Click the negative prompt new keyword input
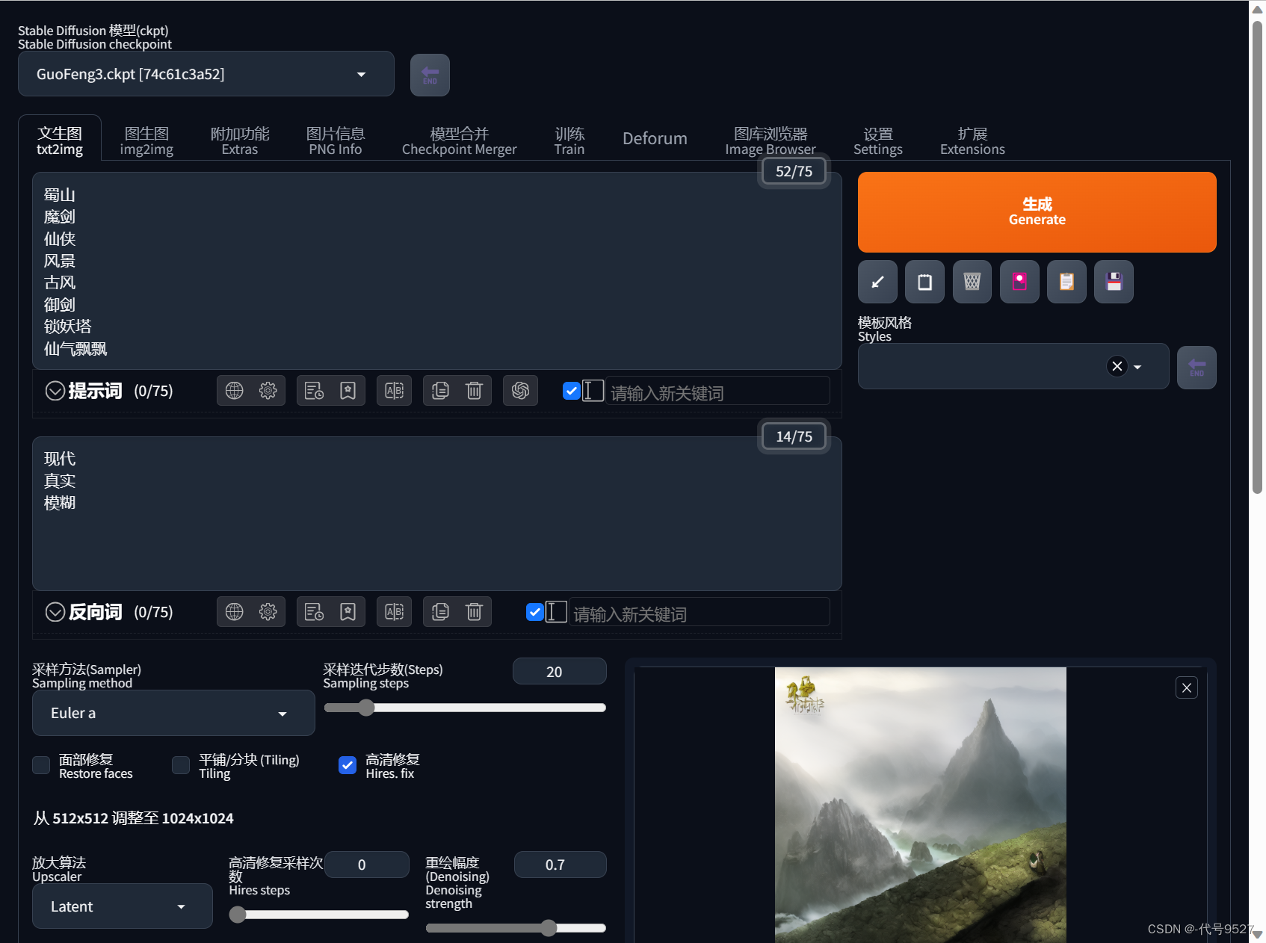The image size is (1266, 943). (700, 613)
